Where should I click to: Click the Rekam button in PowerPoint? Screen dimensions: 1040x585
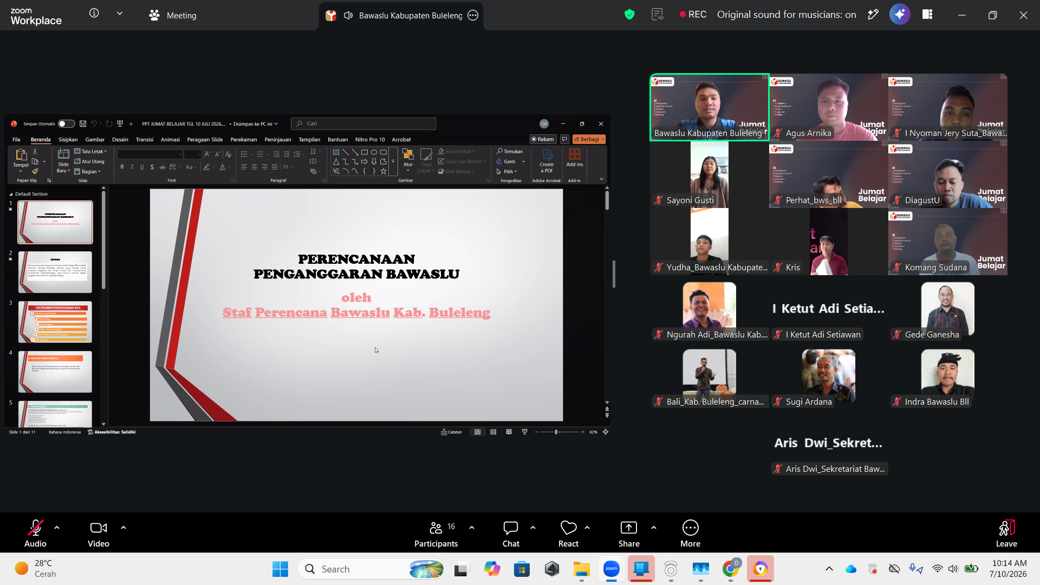pos(543,139)
